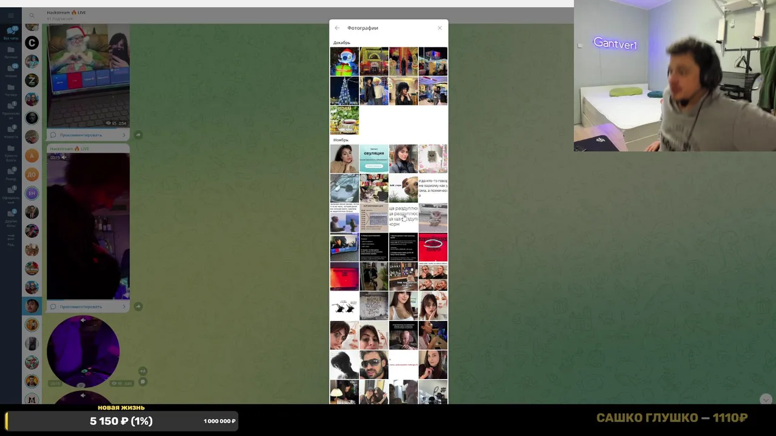Open the white fluffy cat photo
Viewport: 776px width, 436px height.
(433, 159)
